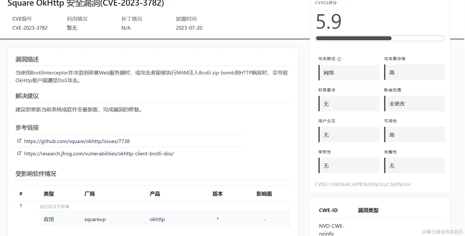This screenshot has width=465, height=236.
Task: Click the 未更改 scope value box
Action: [414, 104]
